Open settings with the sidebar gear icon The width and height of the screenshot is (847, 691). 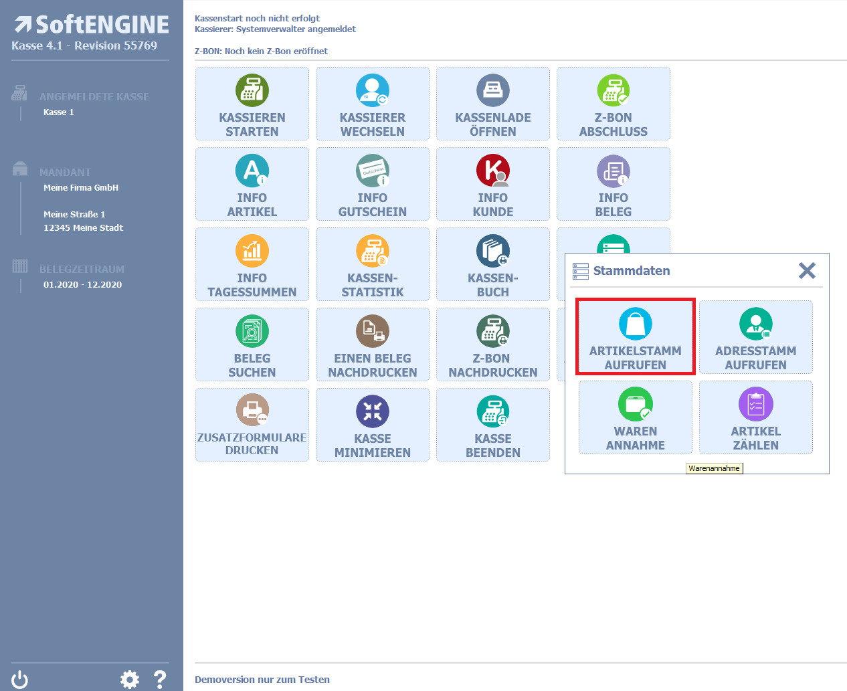130,680
